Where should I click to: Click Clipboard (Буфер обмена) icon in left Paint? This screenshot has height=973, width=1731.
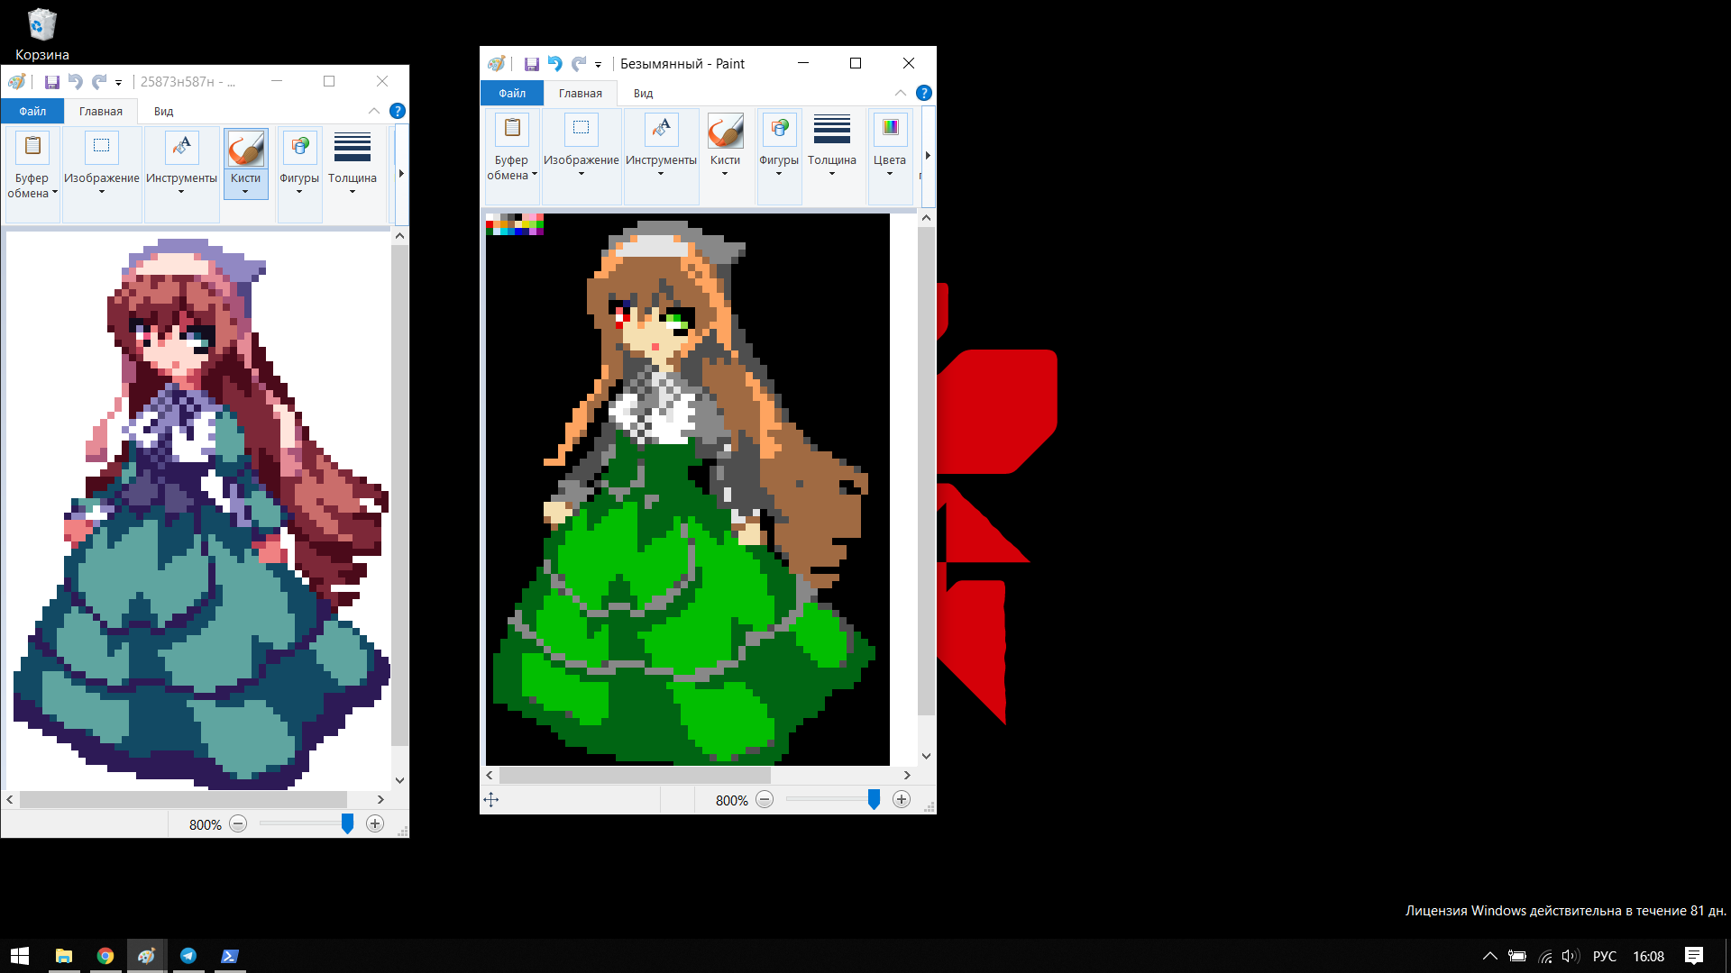[x=32, y=147]
